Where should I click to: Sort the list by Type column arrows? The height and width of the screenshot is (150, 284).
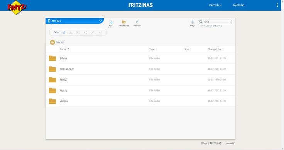click(157, 49)
